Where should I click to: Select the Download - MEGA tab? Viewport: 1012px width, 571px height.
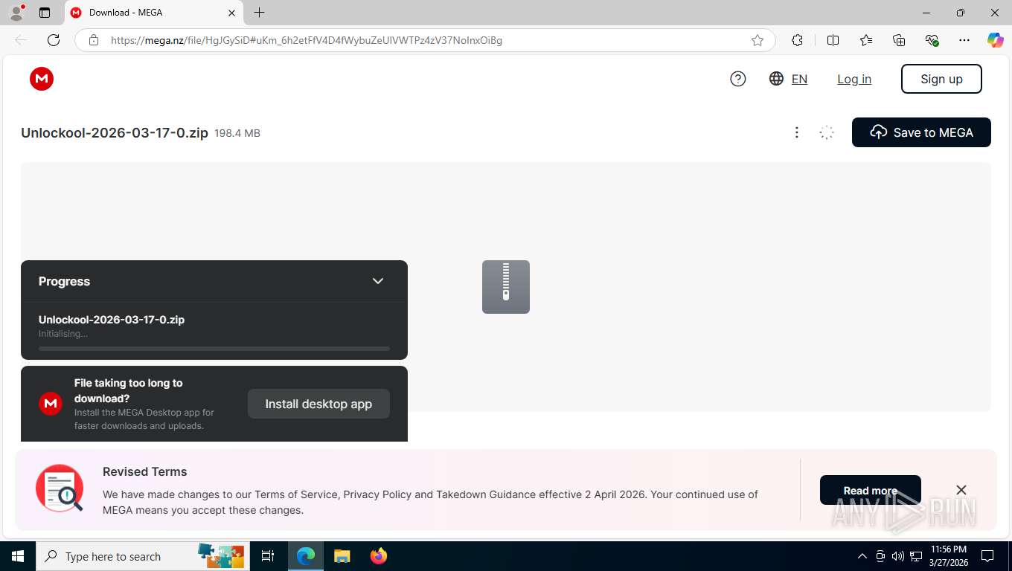pos(153,13)
